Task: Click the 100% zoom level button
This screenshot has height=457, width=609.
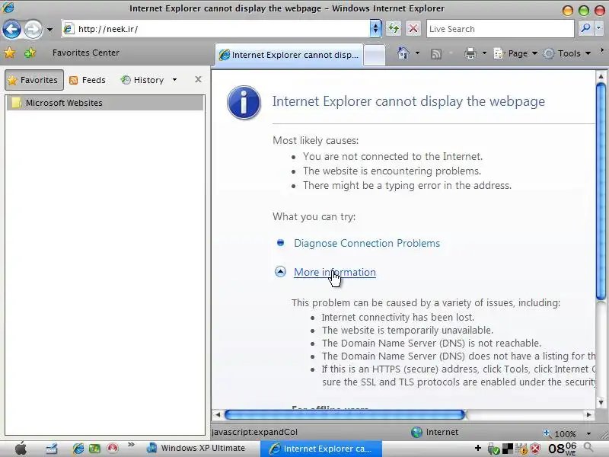Action: [560, 433]
